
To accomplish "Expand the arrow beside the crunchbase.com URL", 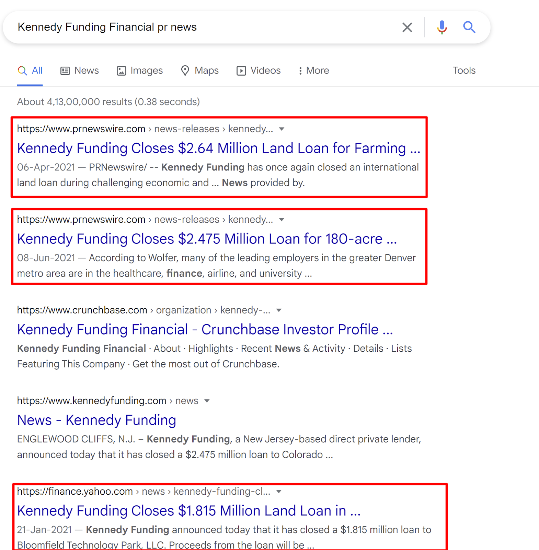I will 279,310.
